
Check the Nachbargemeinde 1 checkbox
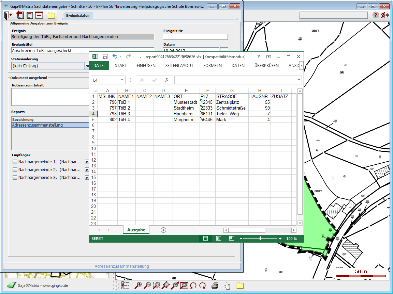tap(15, 162)
